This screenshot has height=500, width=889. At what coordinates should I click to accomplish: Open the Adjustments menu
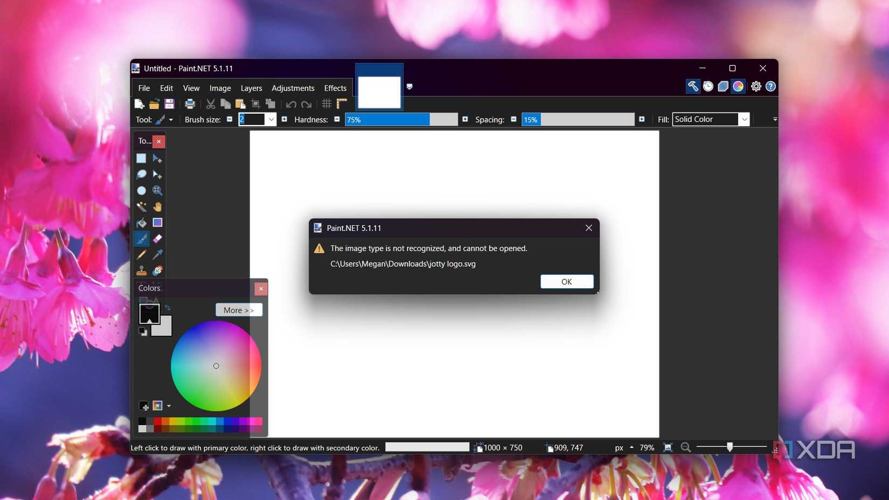(x=293, y=88)
